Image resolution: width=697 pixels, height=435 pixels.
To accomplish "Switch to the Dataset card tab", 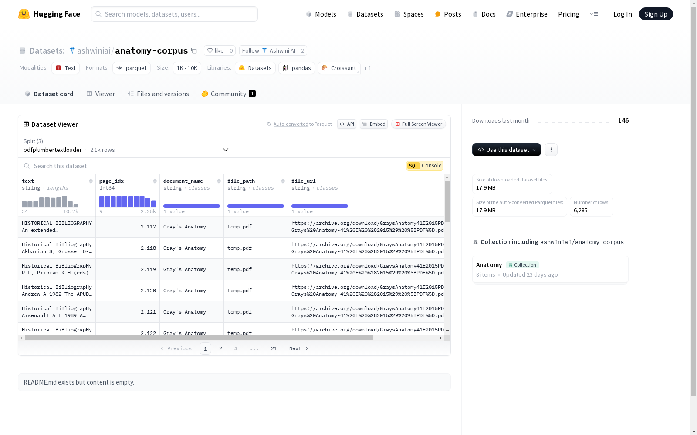I will pyautogui.click(x=49, y=94).
